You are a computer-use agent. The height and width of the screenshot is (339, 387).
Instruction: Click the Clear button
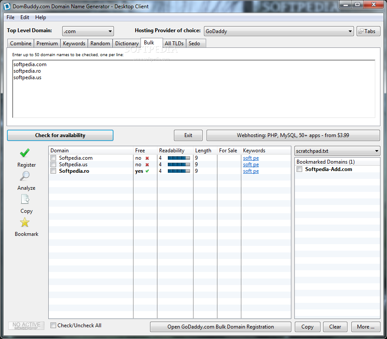tap(335, 327)
